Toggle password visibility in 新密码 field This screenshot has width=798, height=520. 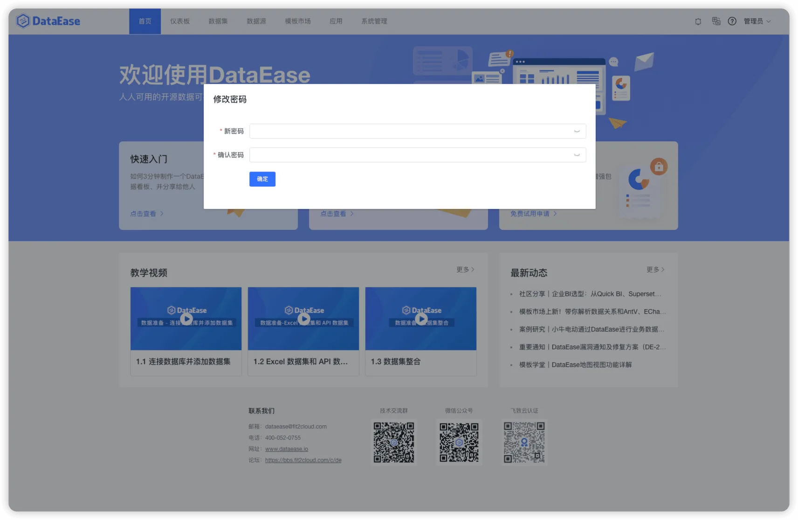point(577,132)
